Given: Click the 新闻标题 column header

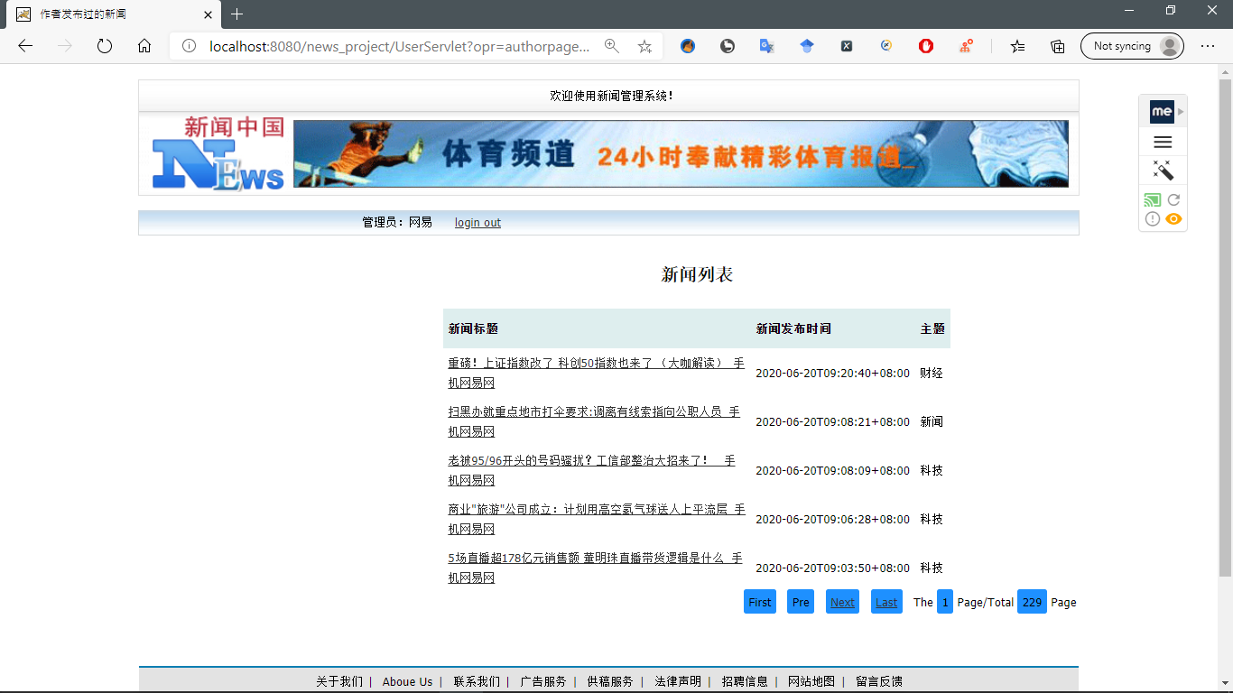Looking at the screenshot, I should (473, 328).
